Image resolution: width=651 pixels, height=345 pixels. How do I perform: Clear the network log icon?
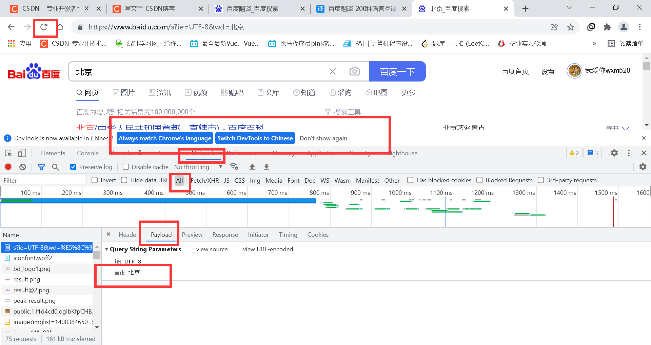point(22,167)
